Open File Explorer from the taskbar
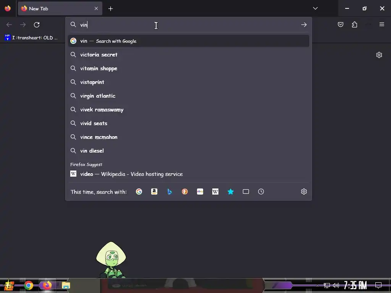This screenshot has width=391, height=293. (x=66, y=285)
